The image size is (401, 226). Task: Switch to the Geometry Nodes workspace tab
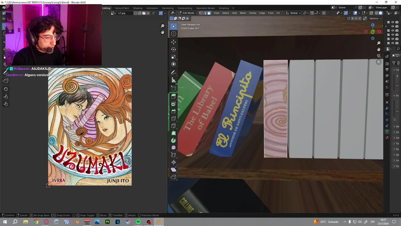pyautogui.click(x=205, y=8)
